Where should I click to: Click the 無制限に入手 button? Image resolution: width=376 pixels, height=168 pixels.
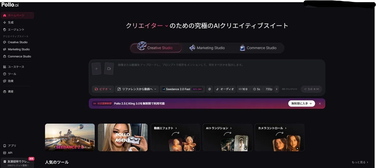(x=301, y=103)
